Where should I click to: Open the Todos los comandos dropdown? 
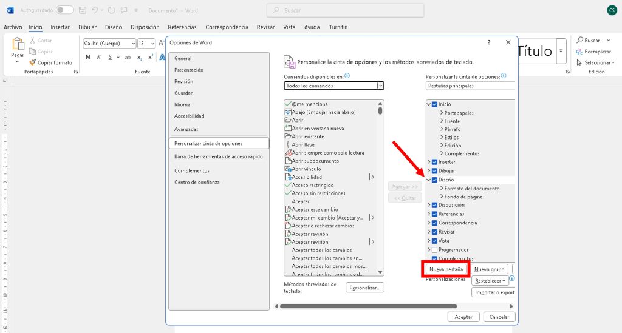(x=380, y=86)
